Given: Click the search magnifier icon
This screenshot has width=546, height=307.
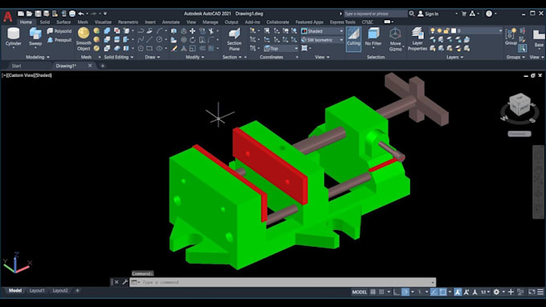Looking at the screenshot, I should pyautogui.click(x=412, y=14).
